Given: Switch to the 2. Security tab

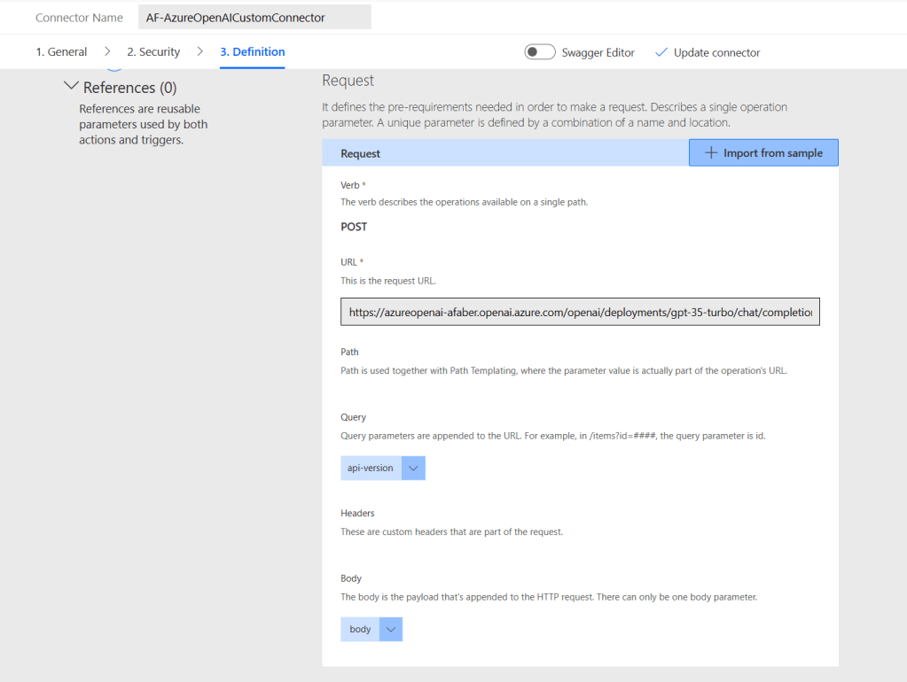Looking at the screenshot, I should pyautogui.click(x=153, y=52).
